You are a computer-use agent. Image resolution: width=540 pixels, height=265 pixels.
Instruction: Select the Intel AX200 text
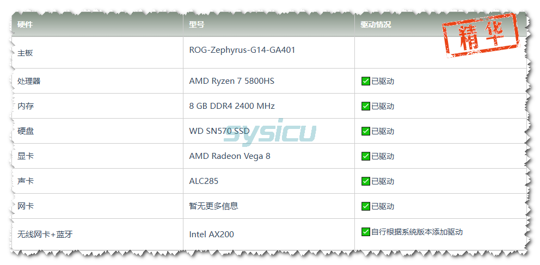211,235
